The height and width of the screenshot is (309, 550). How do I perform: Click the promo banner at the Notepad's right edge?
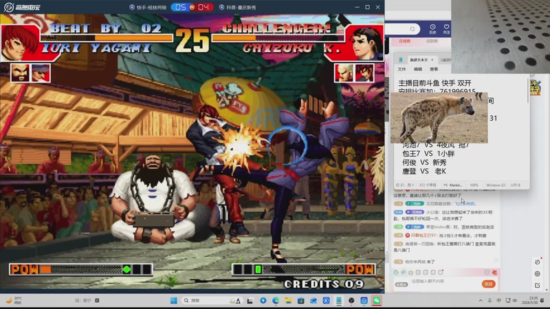click(x=536, y=87)
